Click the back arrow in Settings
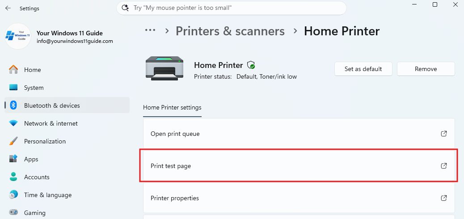464x219 pixels. coord(8,8)
